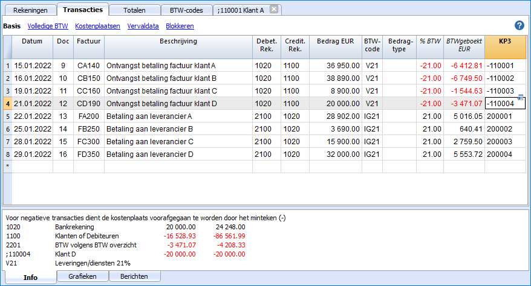
Task: Click the Datum column header
Action: coord(32,47)
